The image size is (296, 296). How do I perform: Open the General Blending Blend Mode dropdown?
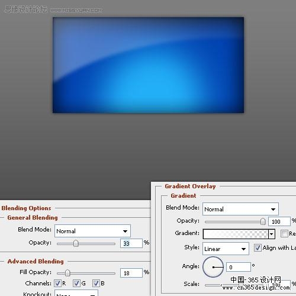[92, 231]
